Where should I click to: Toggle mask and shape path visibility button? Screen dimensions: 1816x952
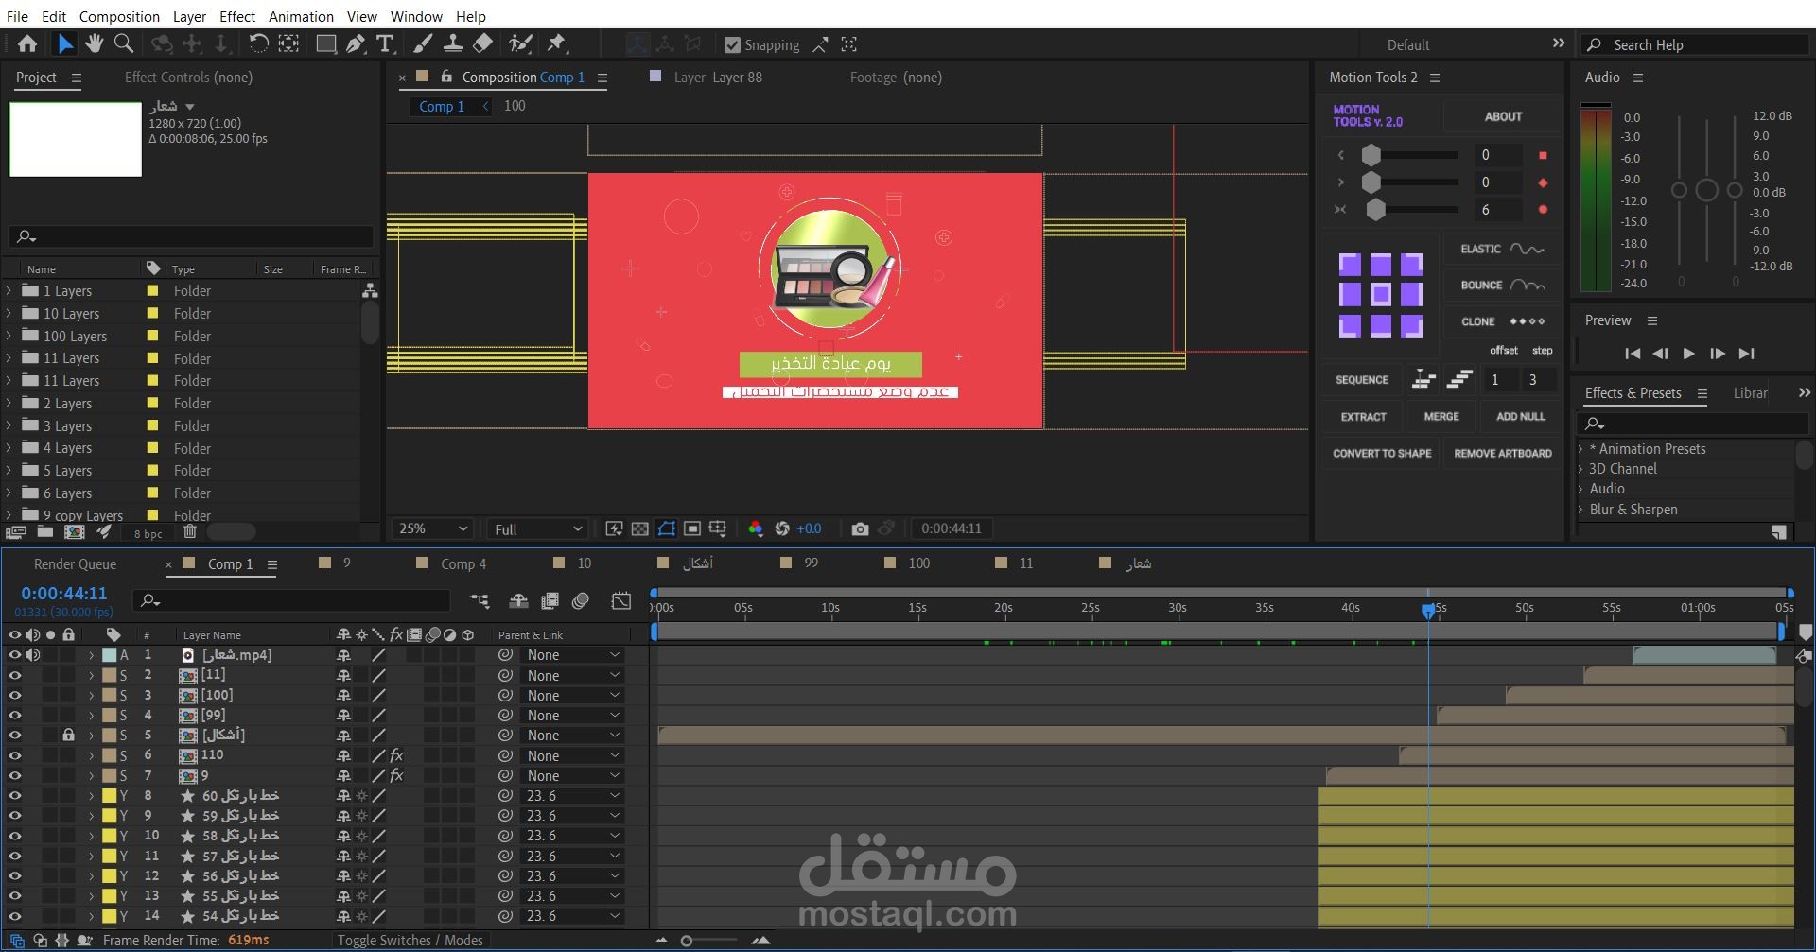(x=667, y=528)
